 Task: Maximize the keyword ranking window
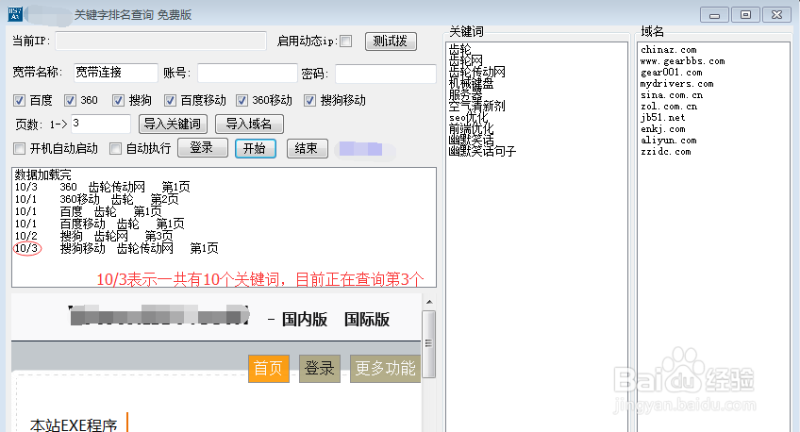[745, 15]
